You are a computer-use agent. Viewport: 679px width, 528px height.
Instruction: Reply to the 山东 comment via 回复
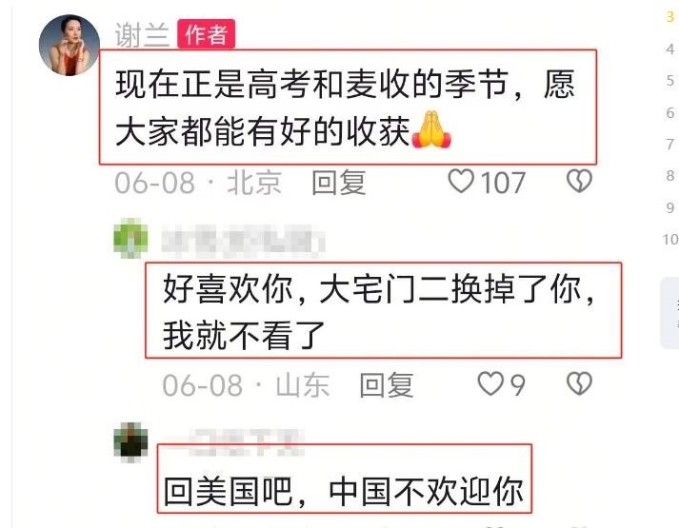click(387, 385)
